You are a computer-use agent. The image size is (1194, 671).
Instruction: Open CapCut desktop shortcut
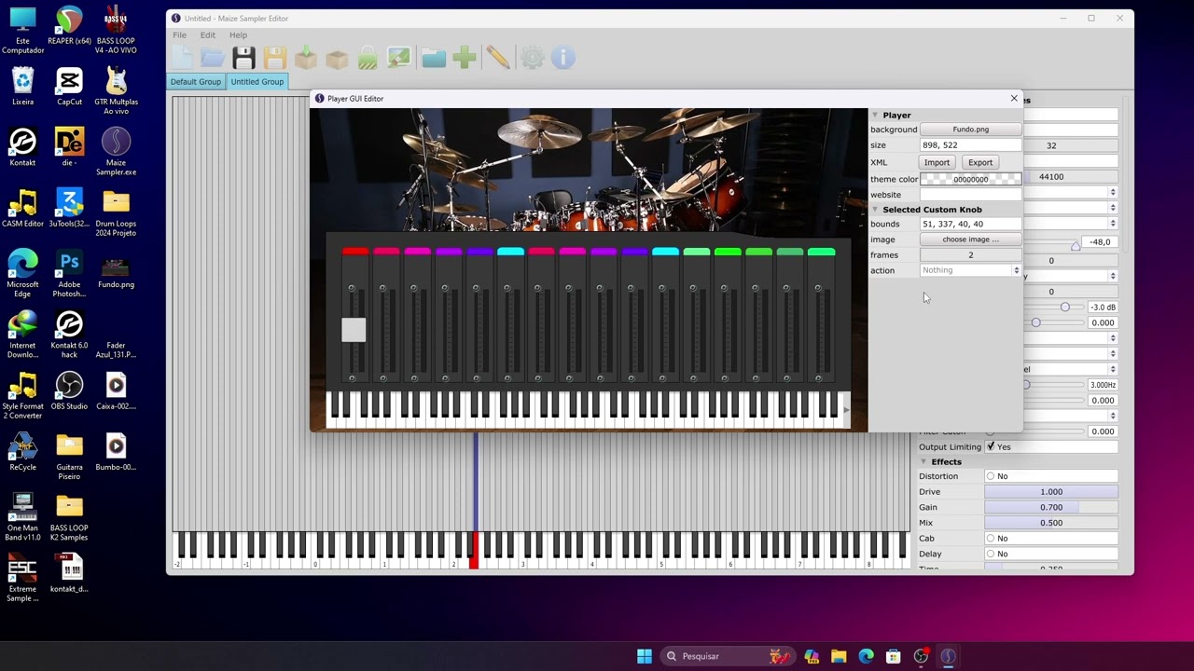click(69, 88)
